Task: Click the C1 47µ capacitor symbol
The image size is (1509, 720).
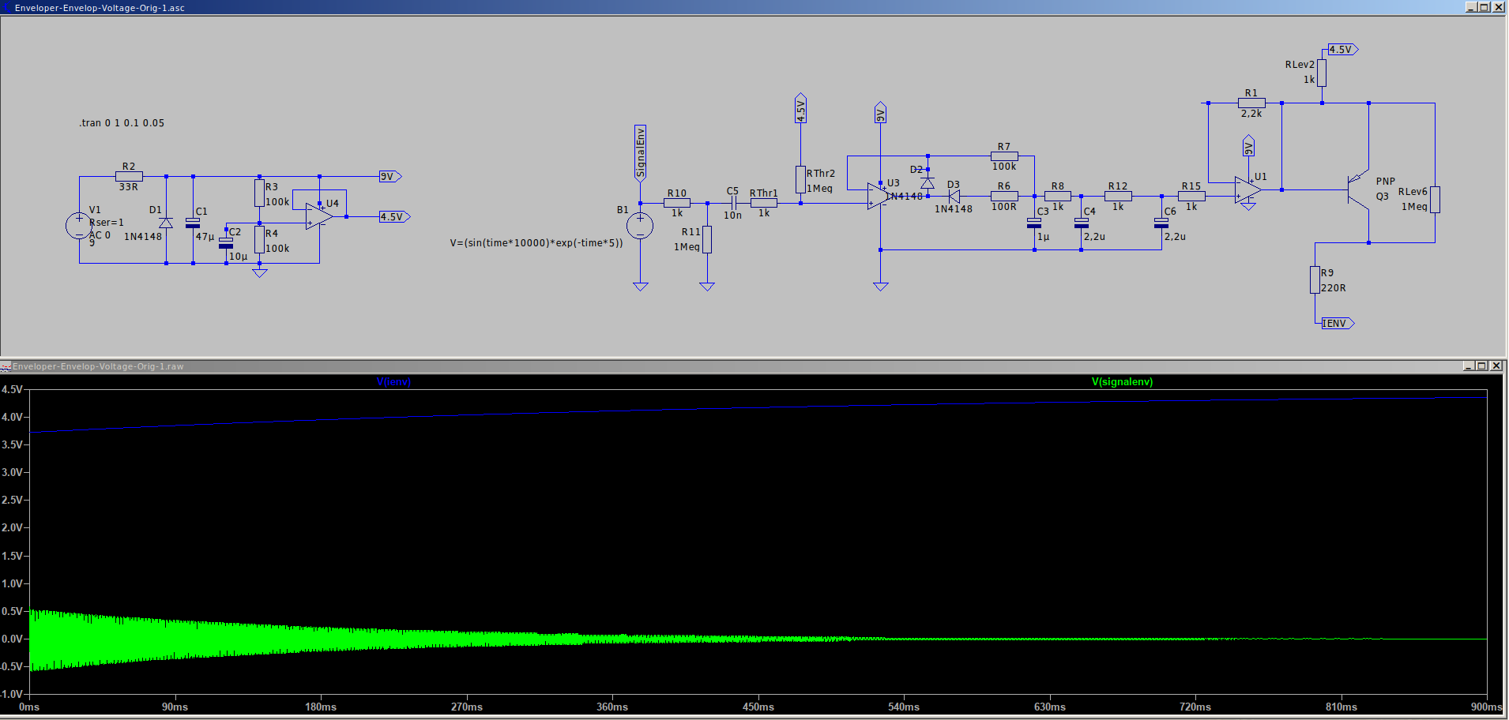Action: (193, 223)
